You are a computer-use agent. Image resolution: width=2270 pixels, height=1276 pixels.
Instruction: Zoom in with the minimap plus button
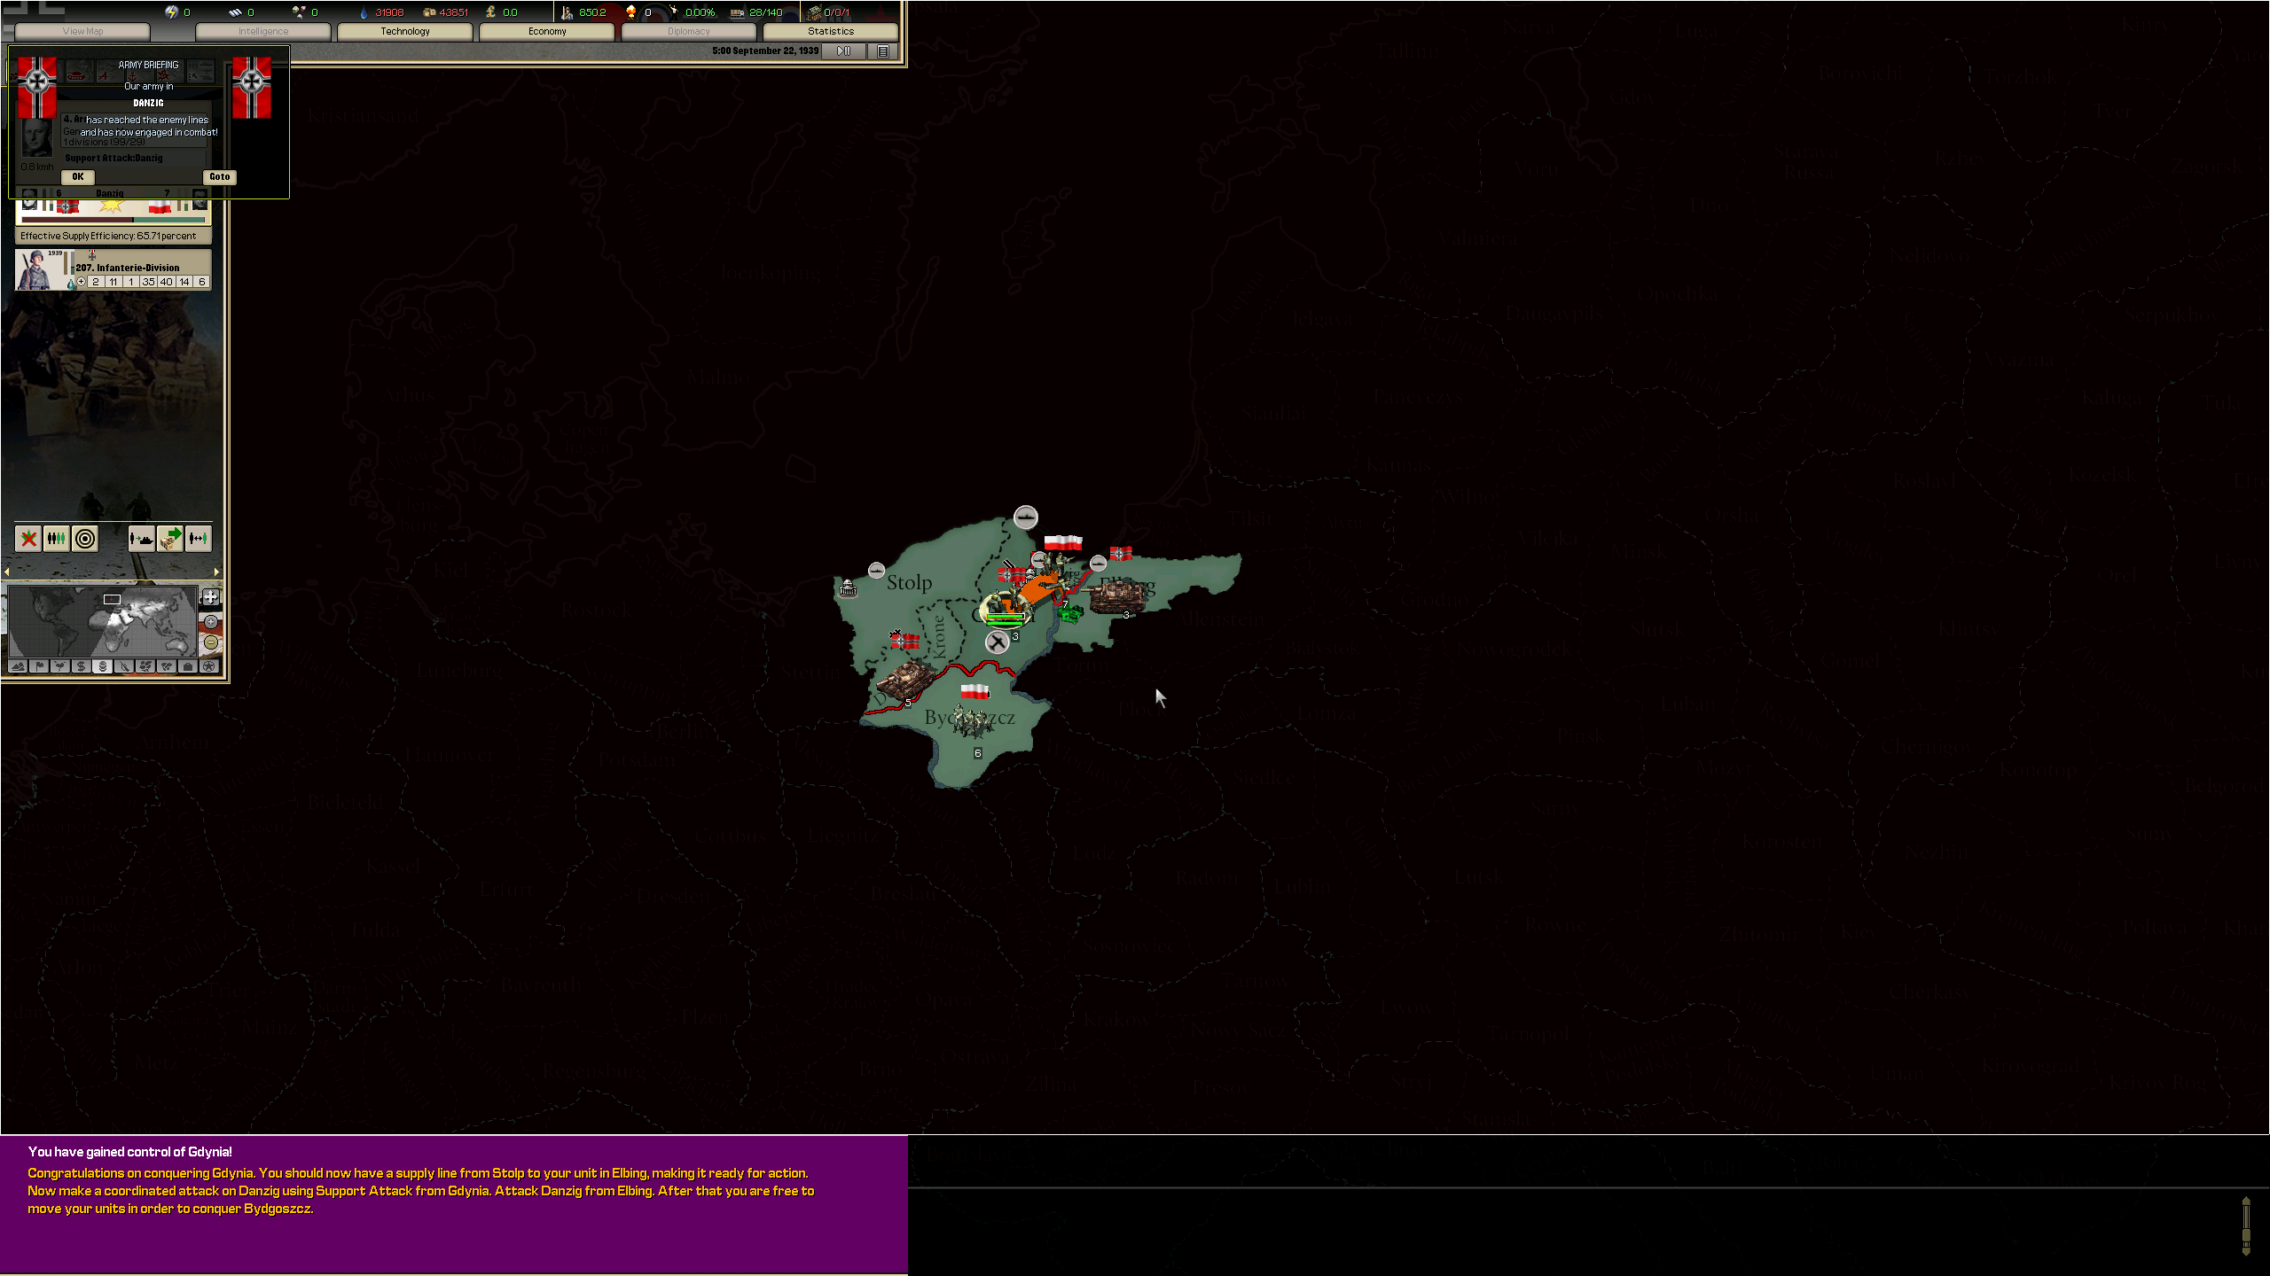click(211, 622)
